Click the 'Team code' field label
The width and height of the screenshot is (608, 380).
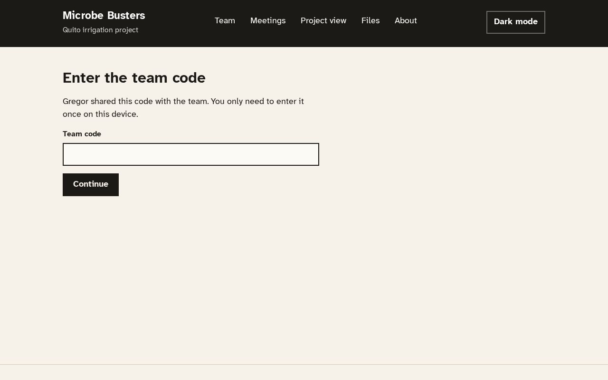(x=82, y=134)
